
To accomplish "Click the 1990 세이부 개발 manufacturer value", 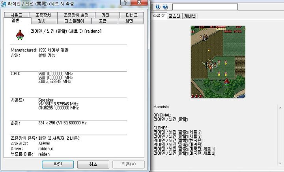I will click(53, 50).
